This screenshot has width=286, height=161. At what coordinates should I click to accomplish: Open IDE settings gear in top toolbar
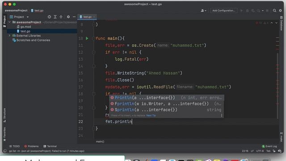coord(280,11)
